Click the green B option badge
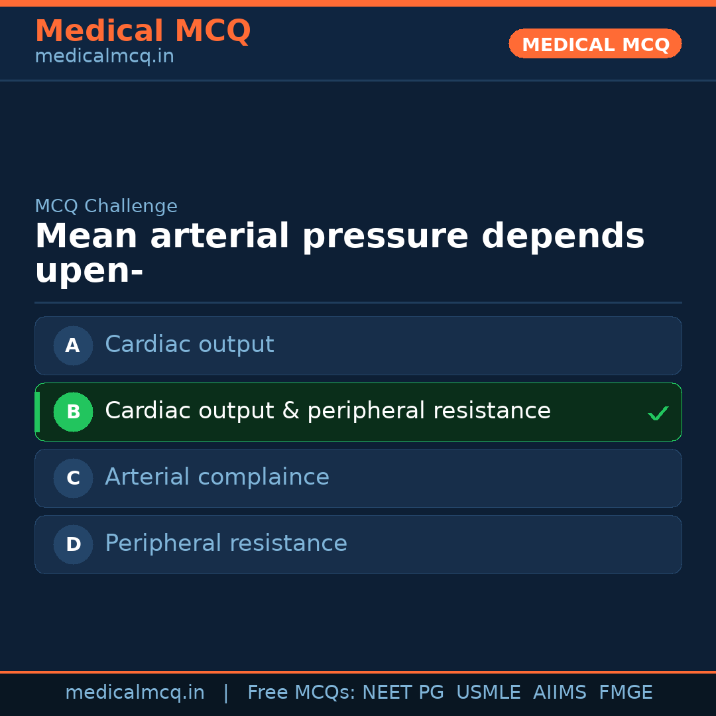 tap(73, 412)
